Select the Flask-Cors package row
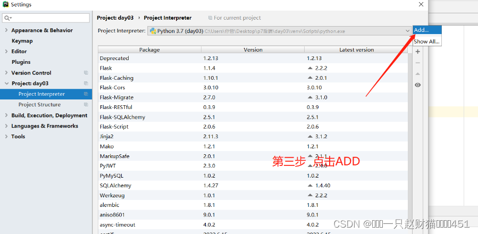This screenshot has width=478, height=234. (x=253, y=88)
